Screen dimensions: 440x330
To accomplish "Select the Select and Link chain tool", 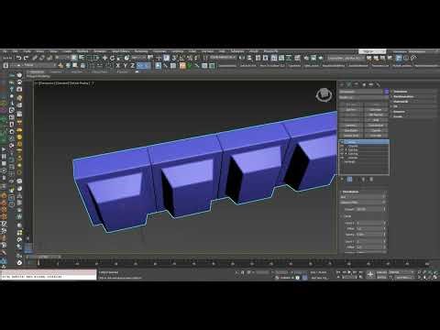I will 35,58.
